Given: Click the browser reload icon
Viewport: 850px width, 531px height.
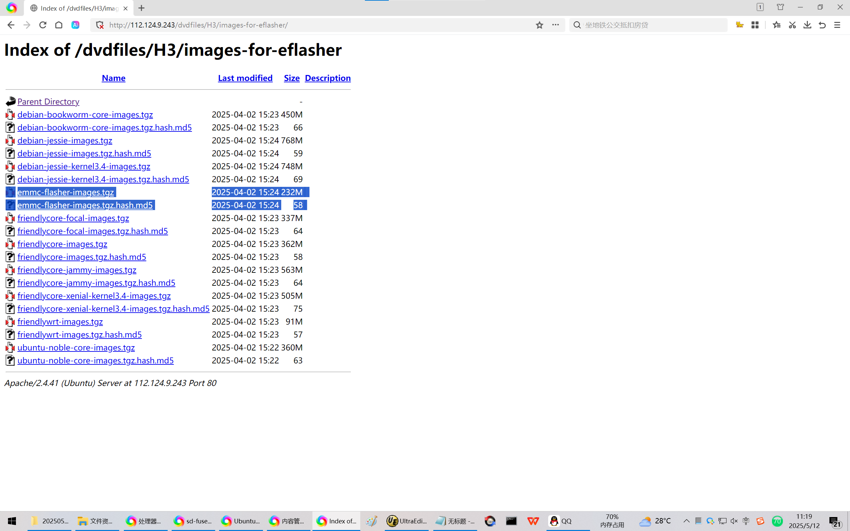Looking at the screenshot, I should pos(43,25).
